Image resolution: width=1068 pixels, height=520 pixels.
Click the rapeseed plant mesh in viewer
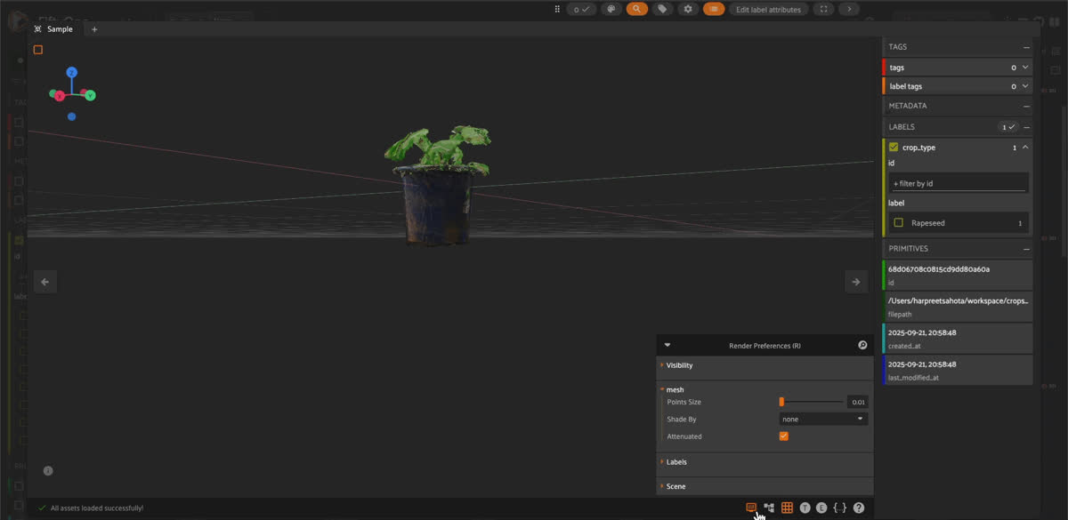[436, 185]
